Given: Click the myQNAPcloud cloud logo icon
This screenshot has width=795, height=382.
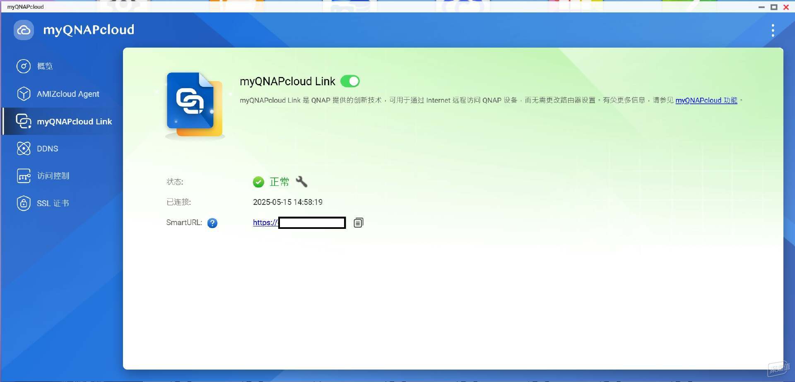Looking at the screenshot, I should click(x=24, y=30).
